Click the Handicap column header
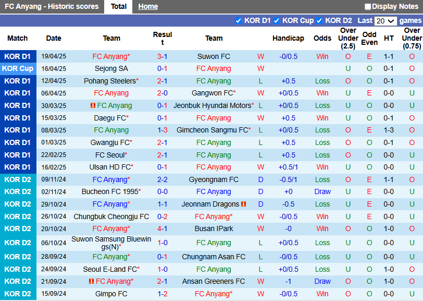The width and height of the screenshot is (423, 301). tap(288, 39)
